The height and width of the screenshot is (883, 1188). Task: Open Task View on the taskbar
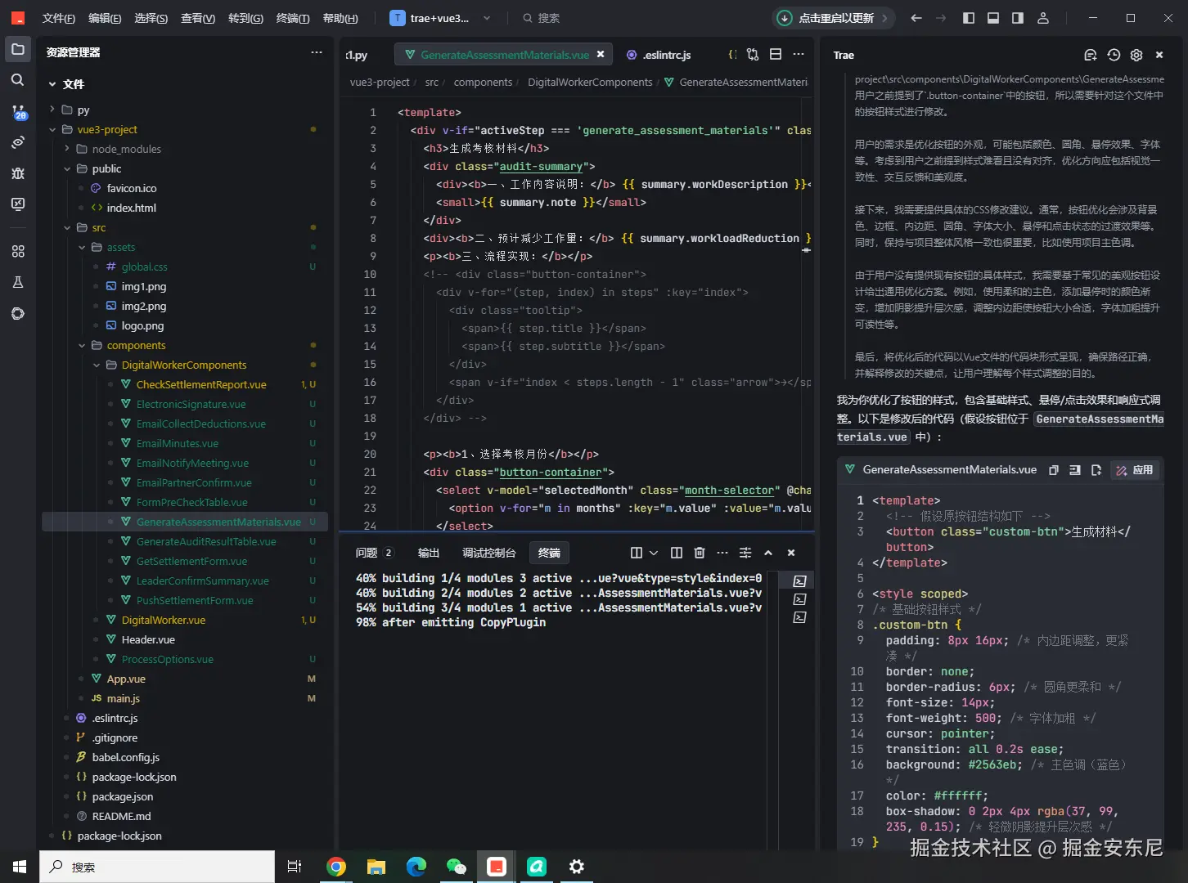tap(295, 867)
